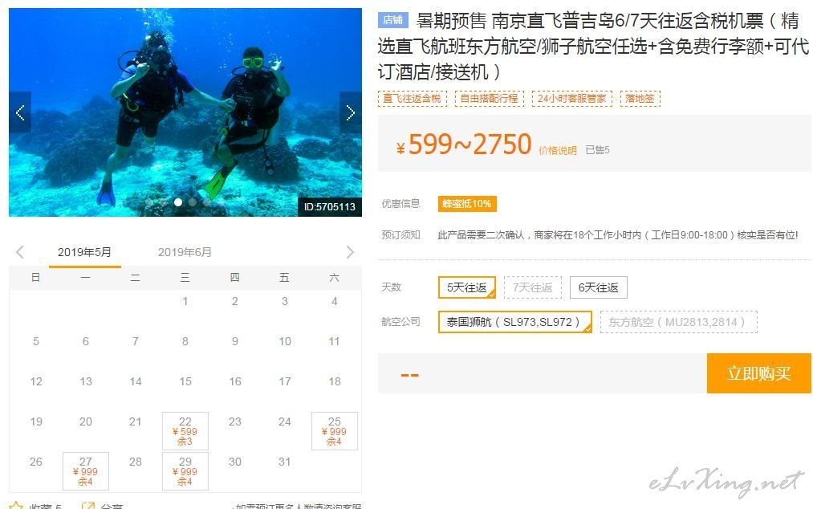Pick May 27 in calendar
The height and width of the screenshot is (509, 813).
click(x=86, y=471)
